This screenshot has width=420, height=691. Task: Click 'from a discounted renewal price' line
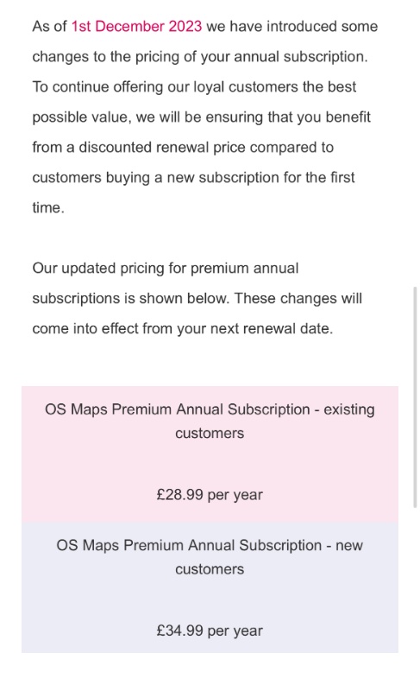(183, 147)
